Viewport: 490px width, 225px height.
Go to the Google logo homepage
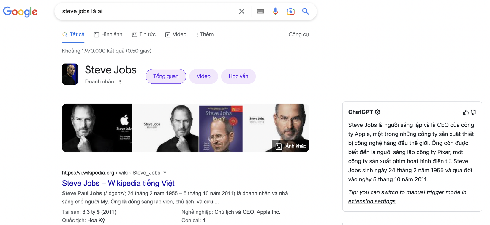[20, 12]
